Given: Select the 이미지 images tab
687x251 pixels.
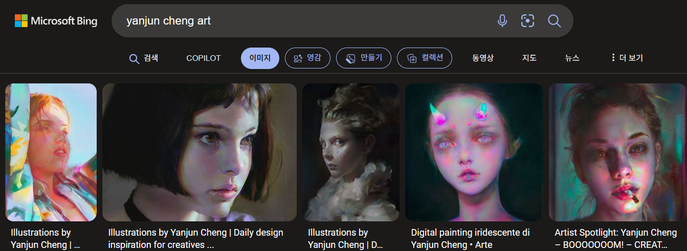Looking at the screenshot, I should 260,58.
